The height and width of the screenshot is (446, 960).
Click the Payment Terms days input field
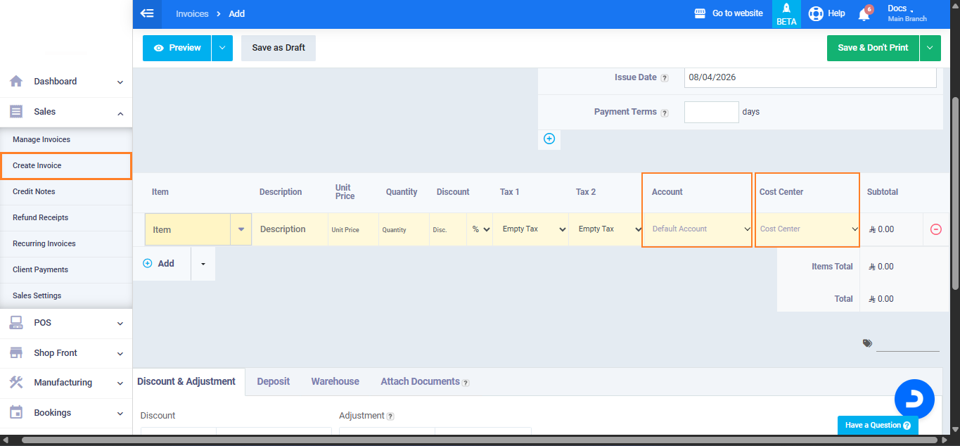tap(711, 112)
